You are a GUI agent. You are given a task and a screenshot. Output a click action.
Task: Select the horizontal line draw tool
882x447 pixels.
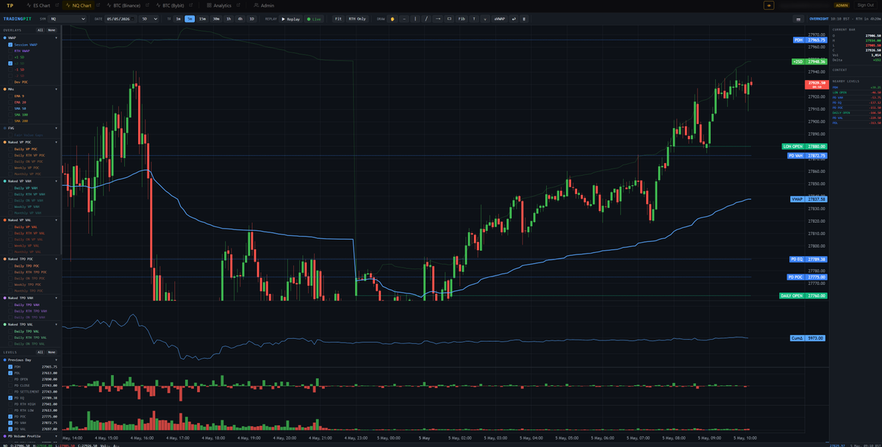pos(404,18)
